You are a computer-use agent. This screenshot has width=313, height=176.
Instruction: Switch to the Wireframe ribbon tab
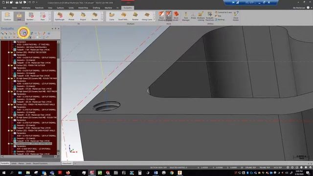point(26,8)
